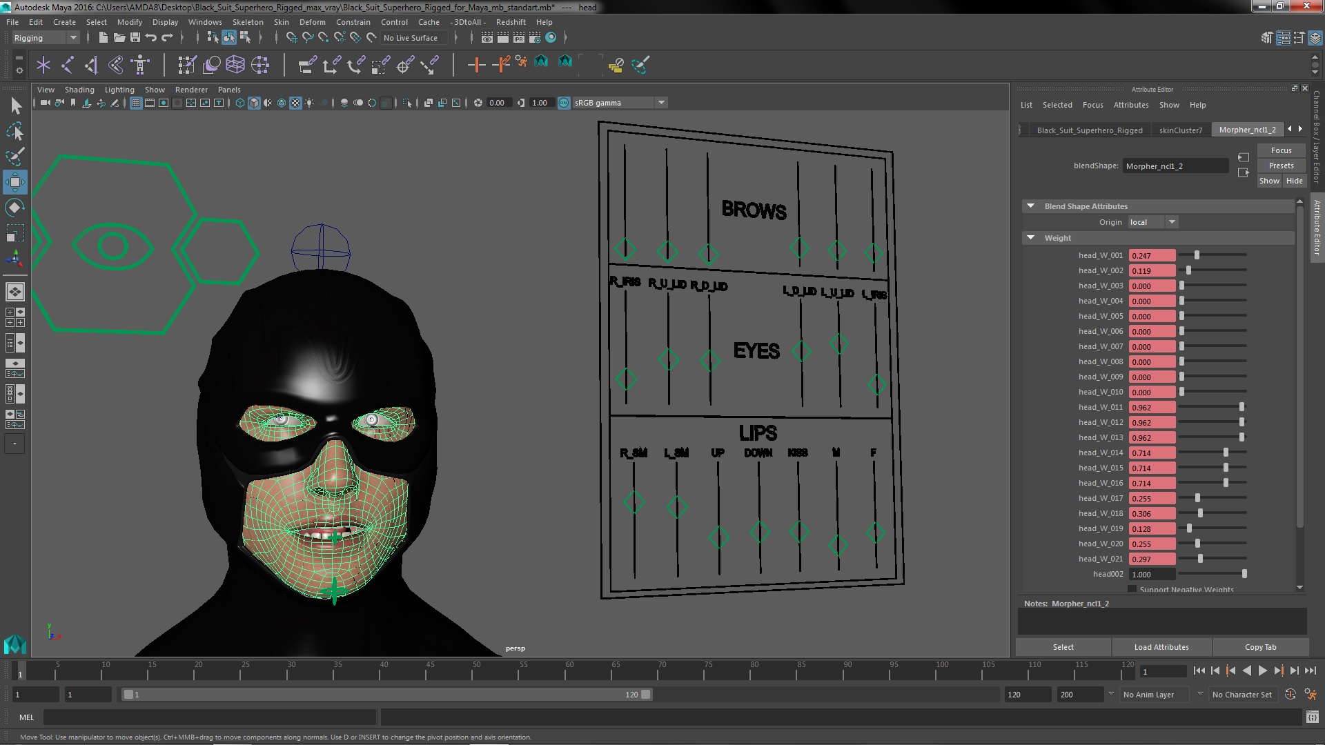
Task: Click the Copy Tab button
Action: pos(1260,647)
